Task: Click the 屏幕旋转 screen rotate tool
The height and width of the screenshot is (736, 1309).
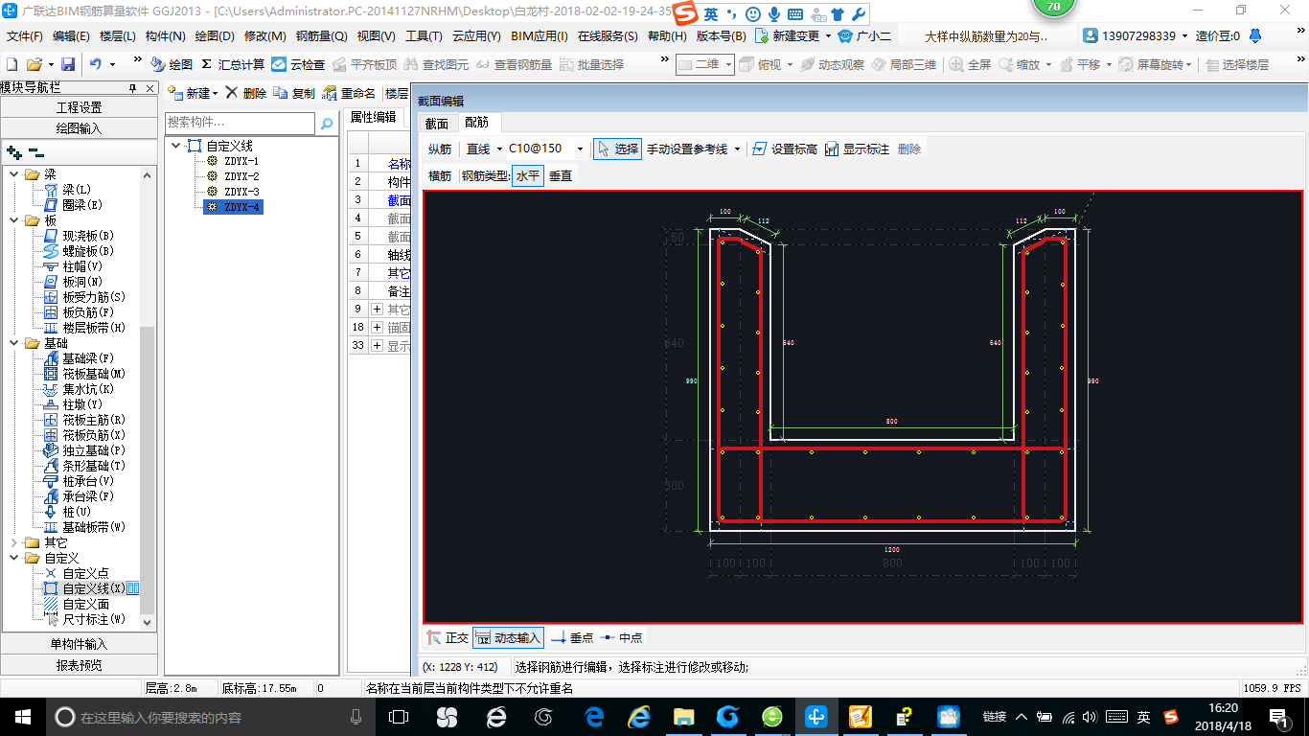Action: [1153, 64]
